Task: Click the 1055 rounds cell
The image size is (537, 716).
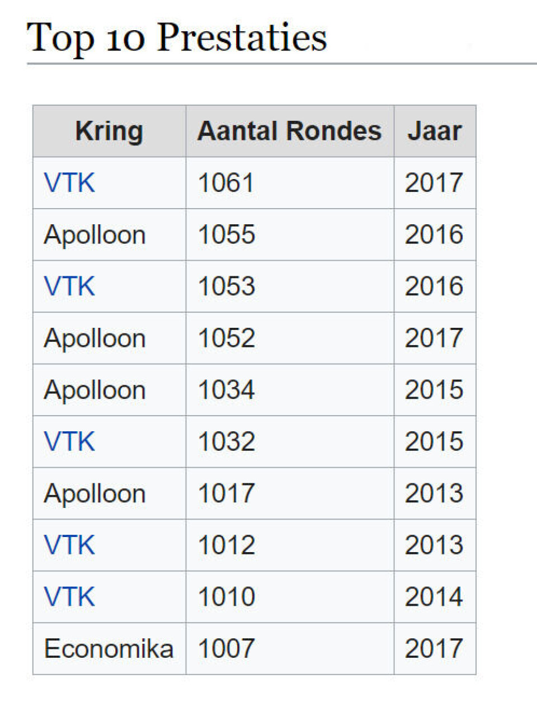Action: [x=226, y=235]
